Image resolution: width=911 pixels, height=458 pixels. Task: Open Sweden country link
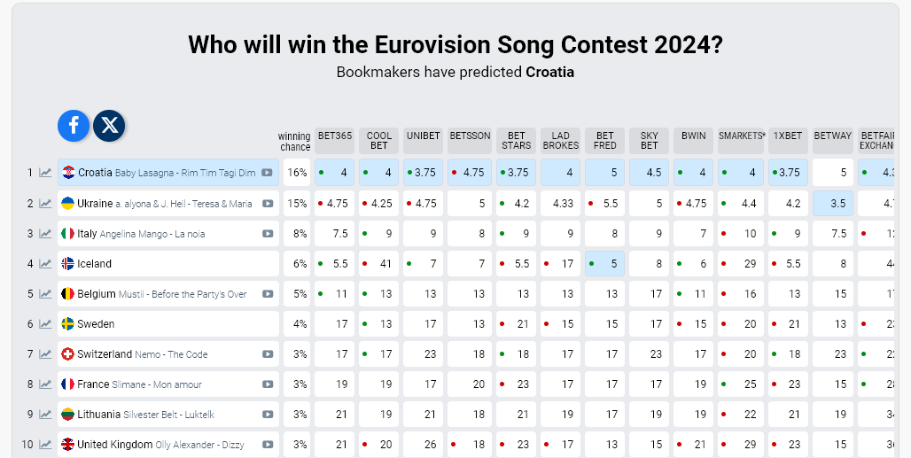pos(96,324)
